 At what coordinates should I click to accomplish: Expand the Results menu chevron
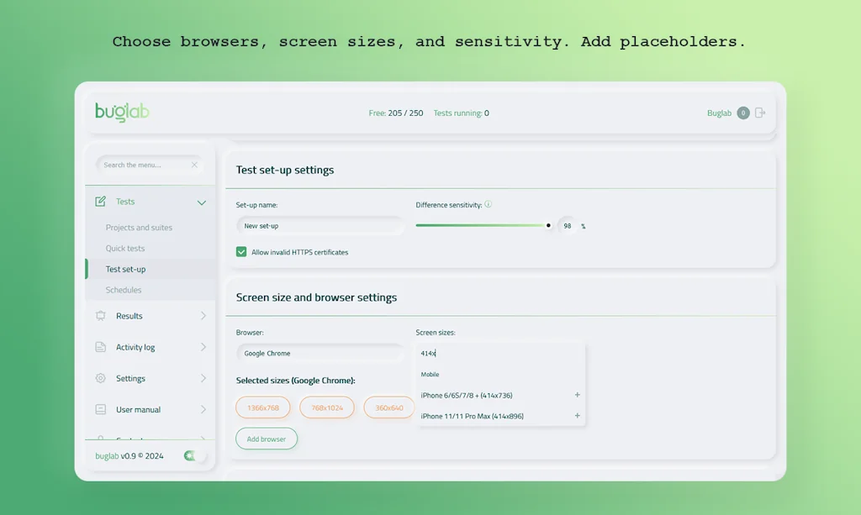(x=203, y=316)
